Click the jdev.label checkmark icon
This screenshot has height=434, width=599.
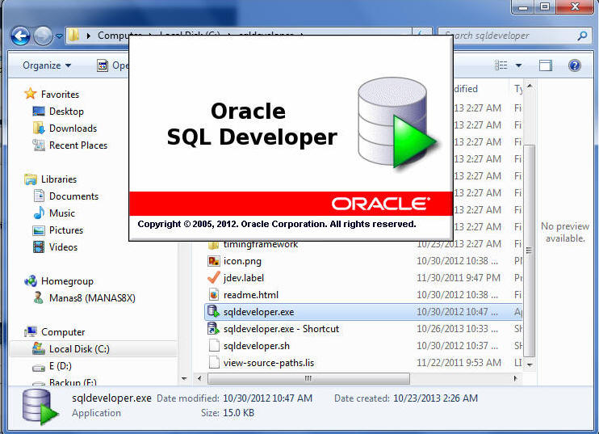coord(214,277)
